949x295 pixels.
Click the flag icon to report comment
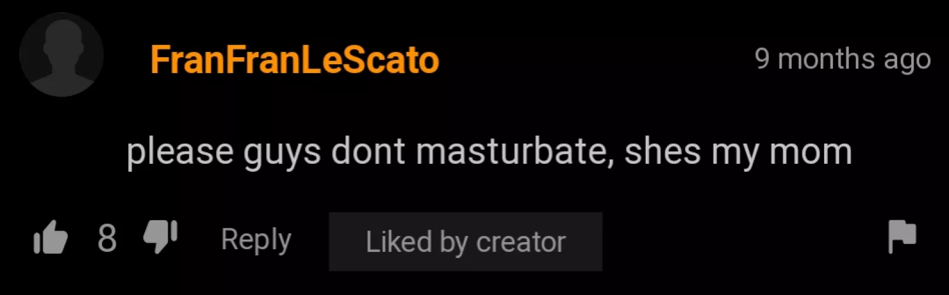coord(901,236)
